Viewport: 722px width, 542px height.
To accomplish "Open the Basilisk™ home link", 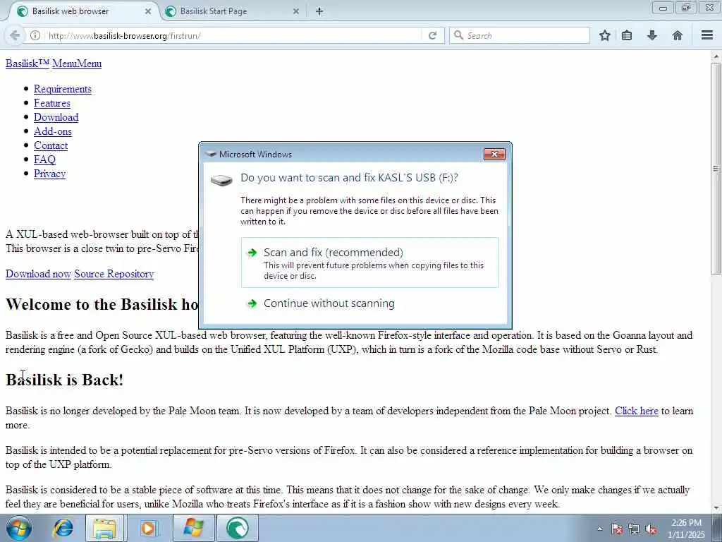I will 27,64.
